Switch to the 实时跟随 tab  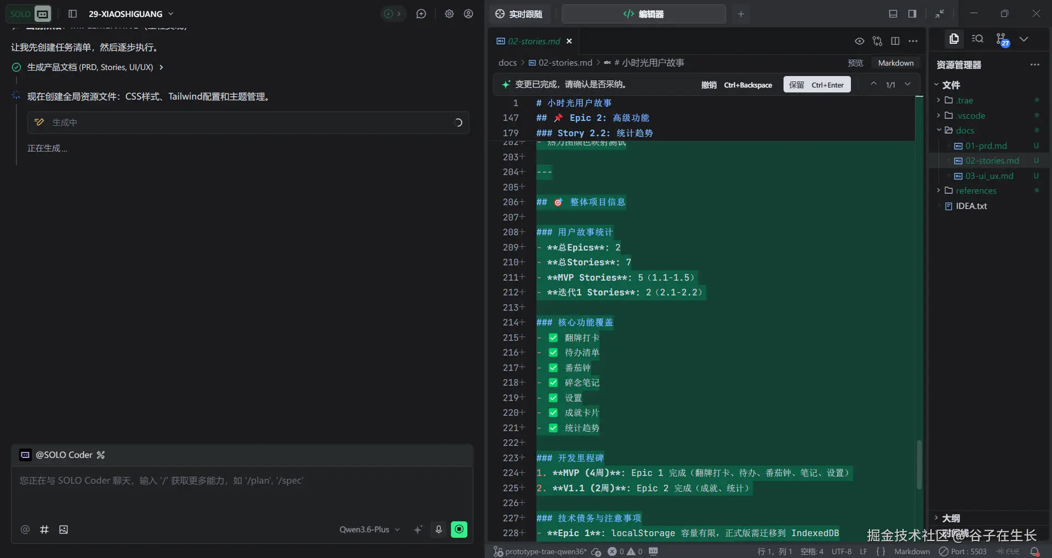click(519, 14)
